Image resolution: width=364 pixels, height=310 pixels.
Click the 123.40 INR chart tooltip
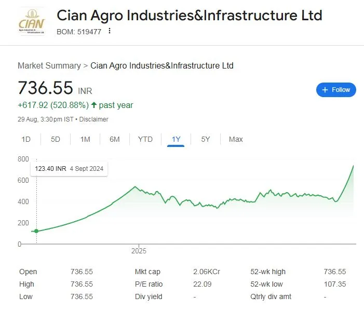click(69, 169)
